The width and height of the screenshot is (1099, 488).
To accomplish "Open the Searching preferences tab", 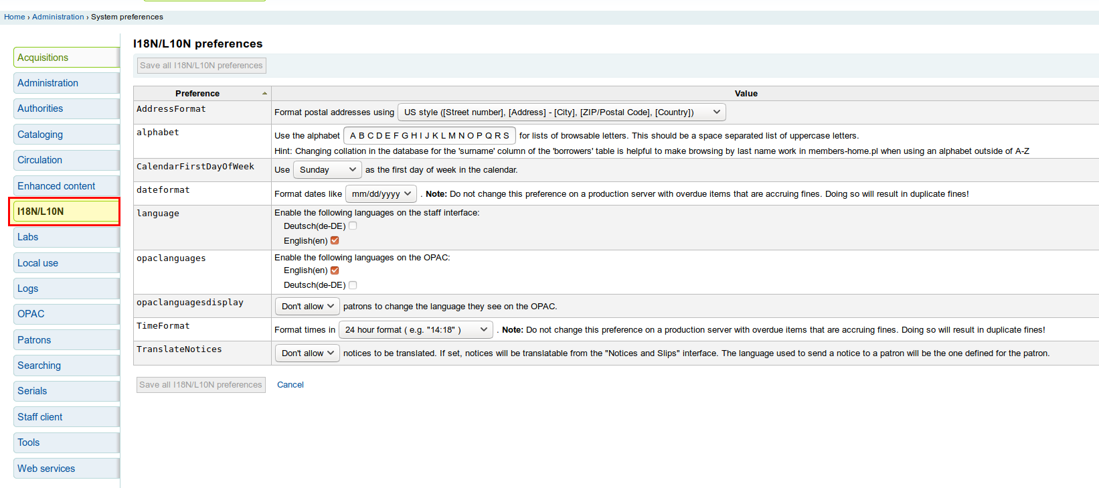I will point(66,365).
